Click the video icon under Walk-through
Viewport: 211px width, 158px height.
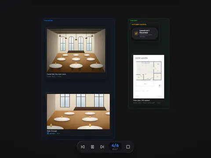click(48, 133)
